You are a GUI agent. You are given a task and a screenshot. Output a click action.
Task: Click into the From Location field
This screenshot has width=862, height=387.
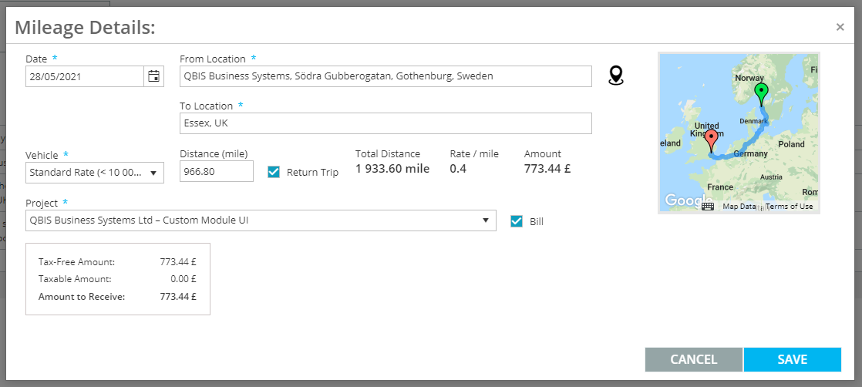[x=386, y=76]
